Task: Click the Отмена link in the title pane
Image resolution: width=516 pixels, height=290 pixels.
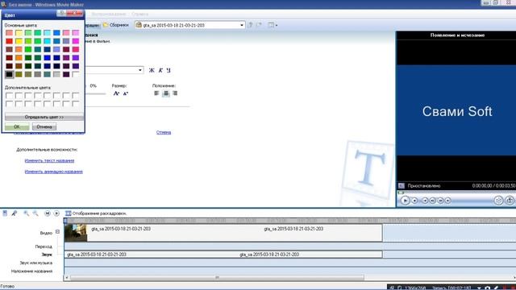Action: 164,132
